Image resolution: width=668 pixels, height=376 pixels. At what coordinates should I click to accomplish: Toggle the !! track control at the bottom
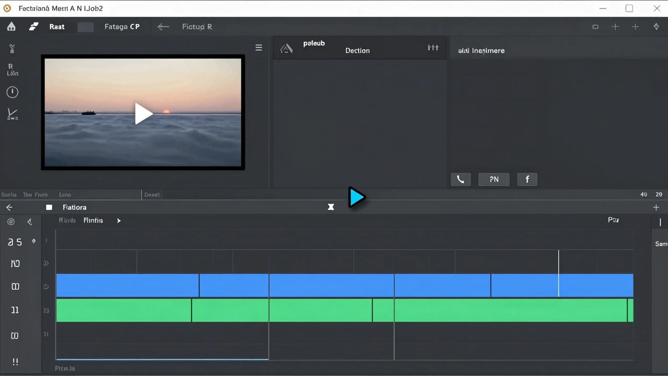pos(15,361)
